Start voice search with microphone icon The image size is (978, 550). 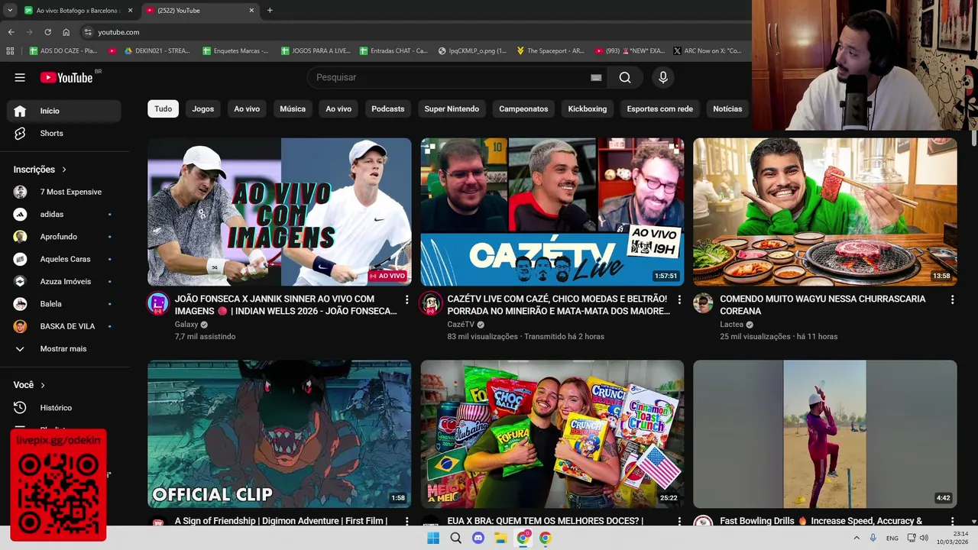(x=663, y=77)
